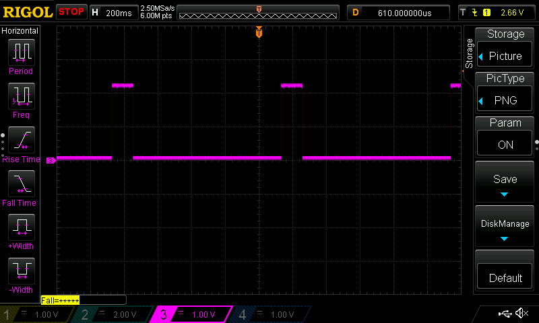
Task: Click the vertical Storage menu tab
Action: pos(469,53)
